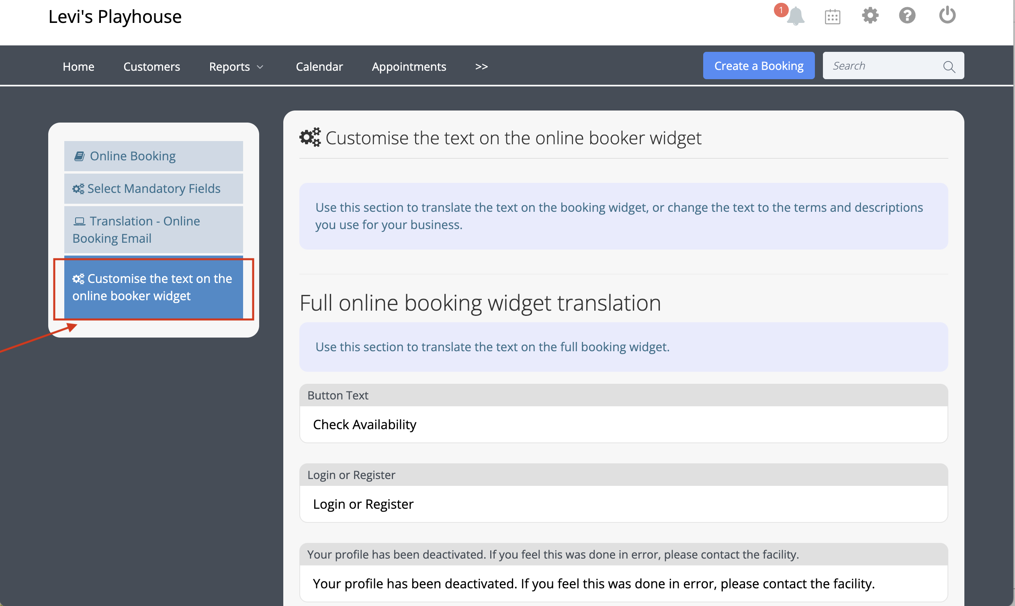Open Select Mandatory Fields sidebar link
Viewport: 1015px width, 606px height.
(x=153, y=188)
